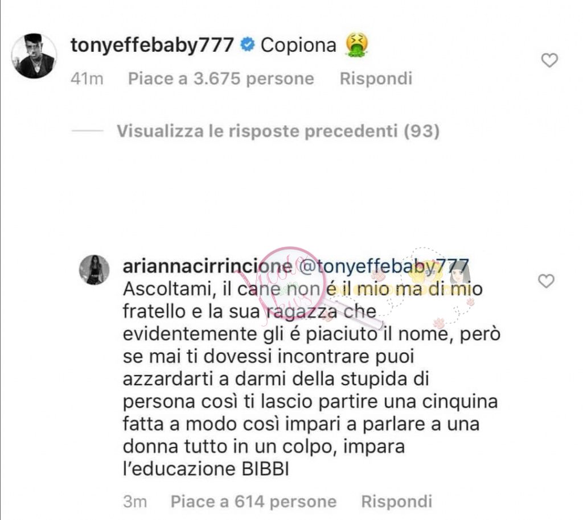Viewport: 583px width, 520px height.
Task: Click the vomiting emoji after Copiona
Action: pyautogui.click(x=356, y=44)
